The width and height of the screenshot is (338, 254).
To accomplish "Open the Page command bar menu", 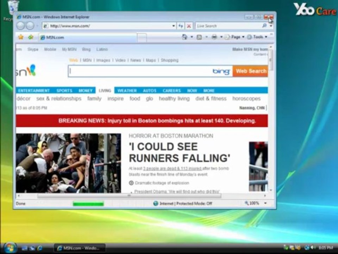I will (x=234, y=37).
